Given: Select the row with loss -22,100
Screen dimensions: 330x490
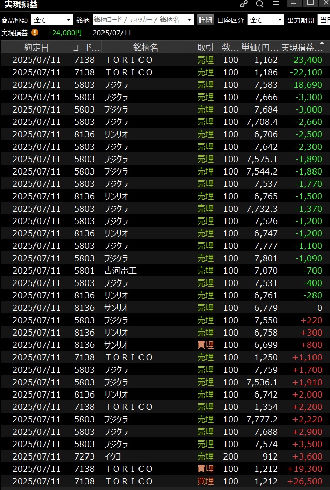Looking at the screenshot, I should (162, 72).
